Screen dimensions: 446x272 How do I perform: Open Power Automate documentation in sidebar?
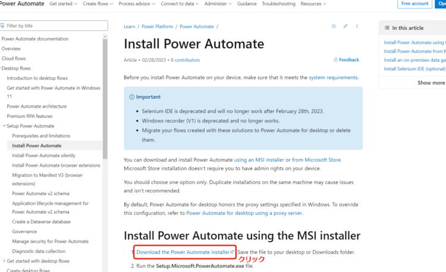[35, 39]
